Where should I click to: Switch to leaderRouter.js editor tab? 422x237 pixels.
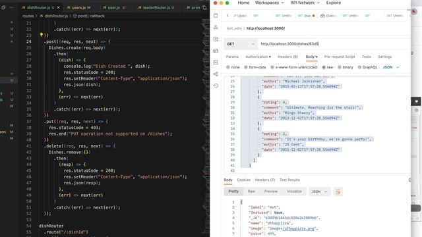pos(156,7)
